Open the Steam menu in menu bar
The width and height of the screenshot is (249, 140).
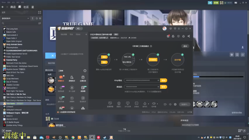4,2
